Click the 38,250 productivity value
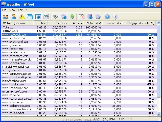This screenshot has height=122, width=162. 117,106
